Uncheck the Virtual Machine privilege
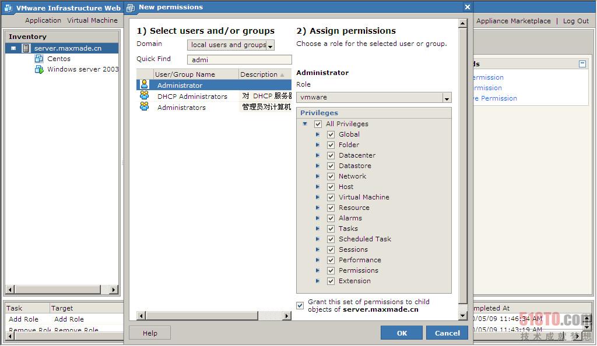 click(331, 197)
